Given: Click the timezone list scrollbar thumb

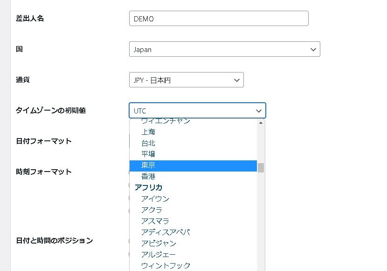Looking at the screenshot, I should pos(261,167).
